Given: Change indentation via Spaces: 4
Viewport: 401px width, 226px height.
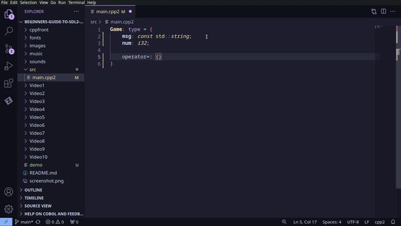Looking at the screenshot, I should coord(331,222).
